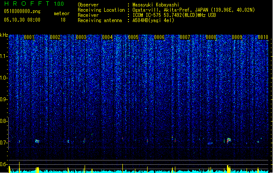Viewport: 273px width, 173px height.
Task: Click the 0.6 frequency axis label
Action: [x=3, y=164]
